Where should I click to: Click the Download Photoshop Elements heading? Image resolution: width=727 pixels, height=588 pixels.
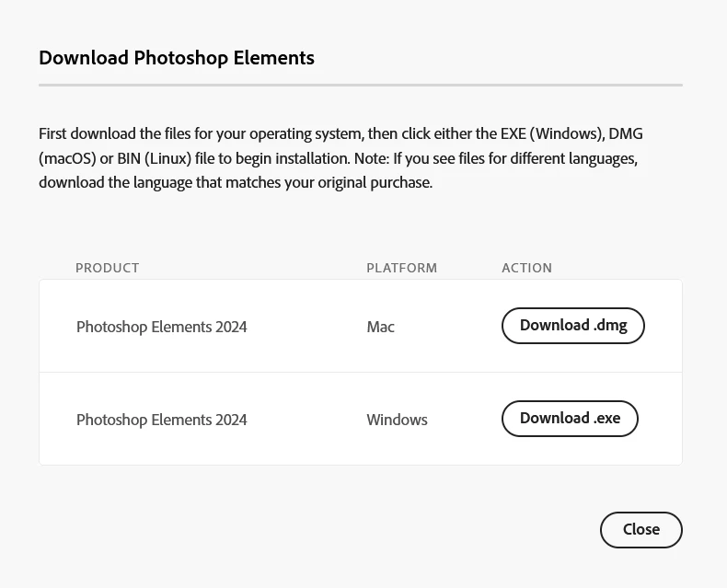coord(177,58)
